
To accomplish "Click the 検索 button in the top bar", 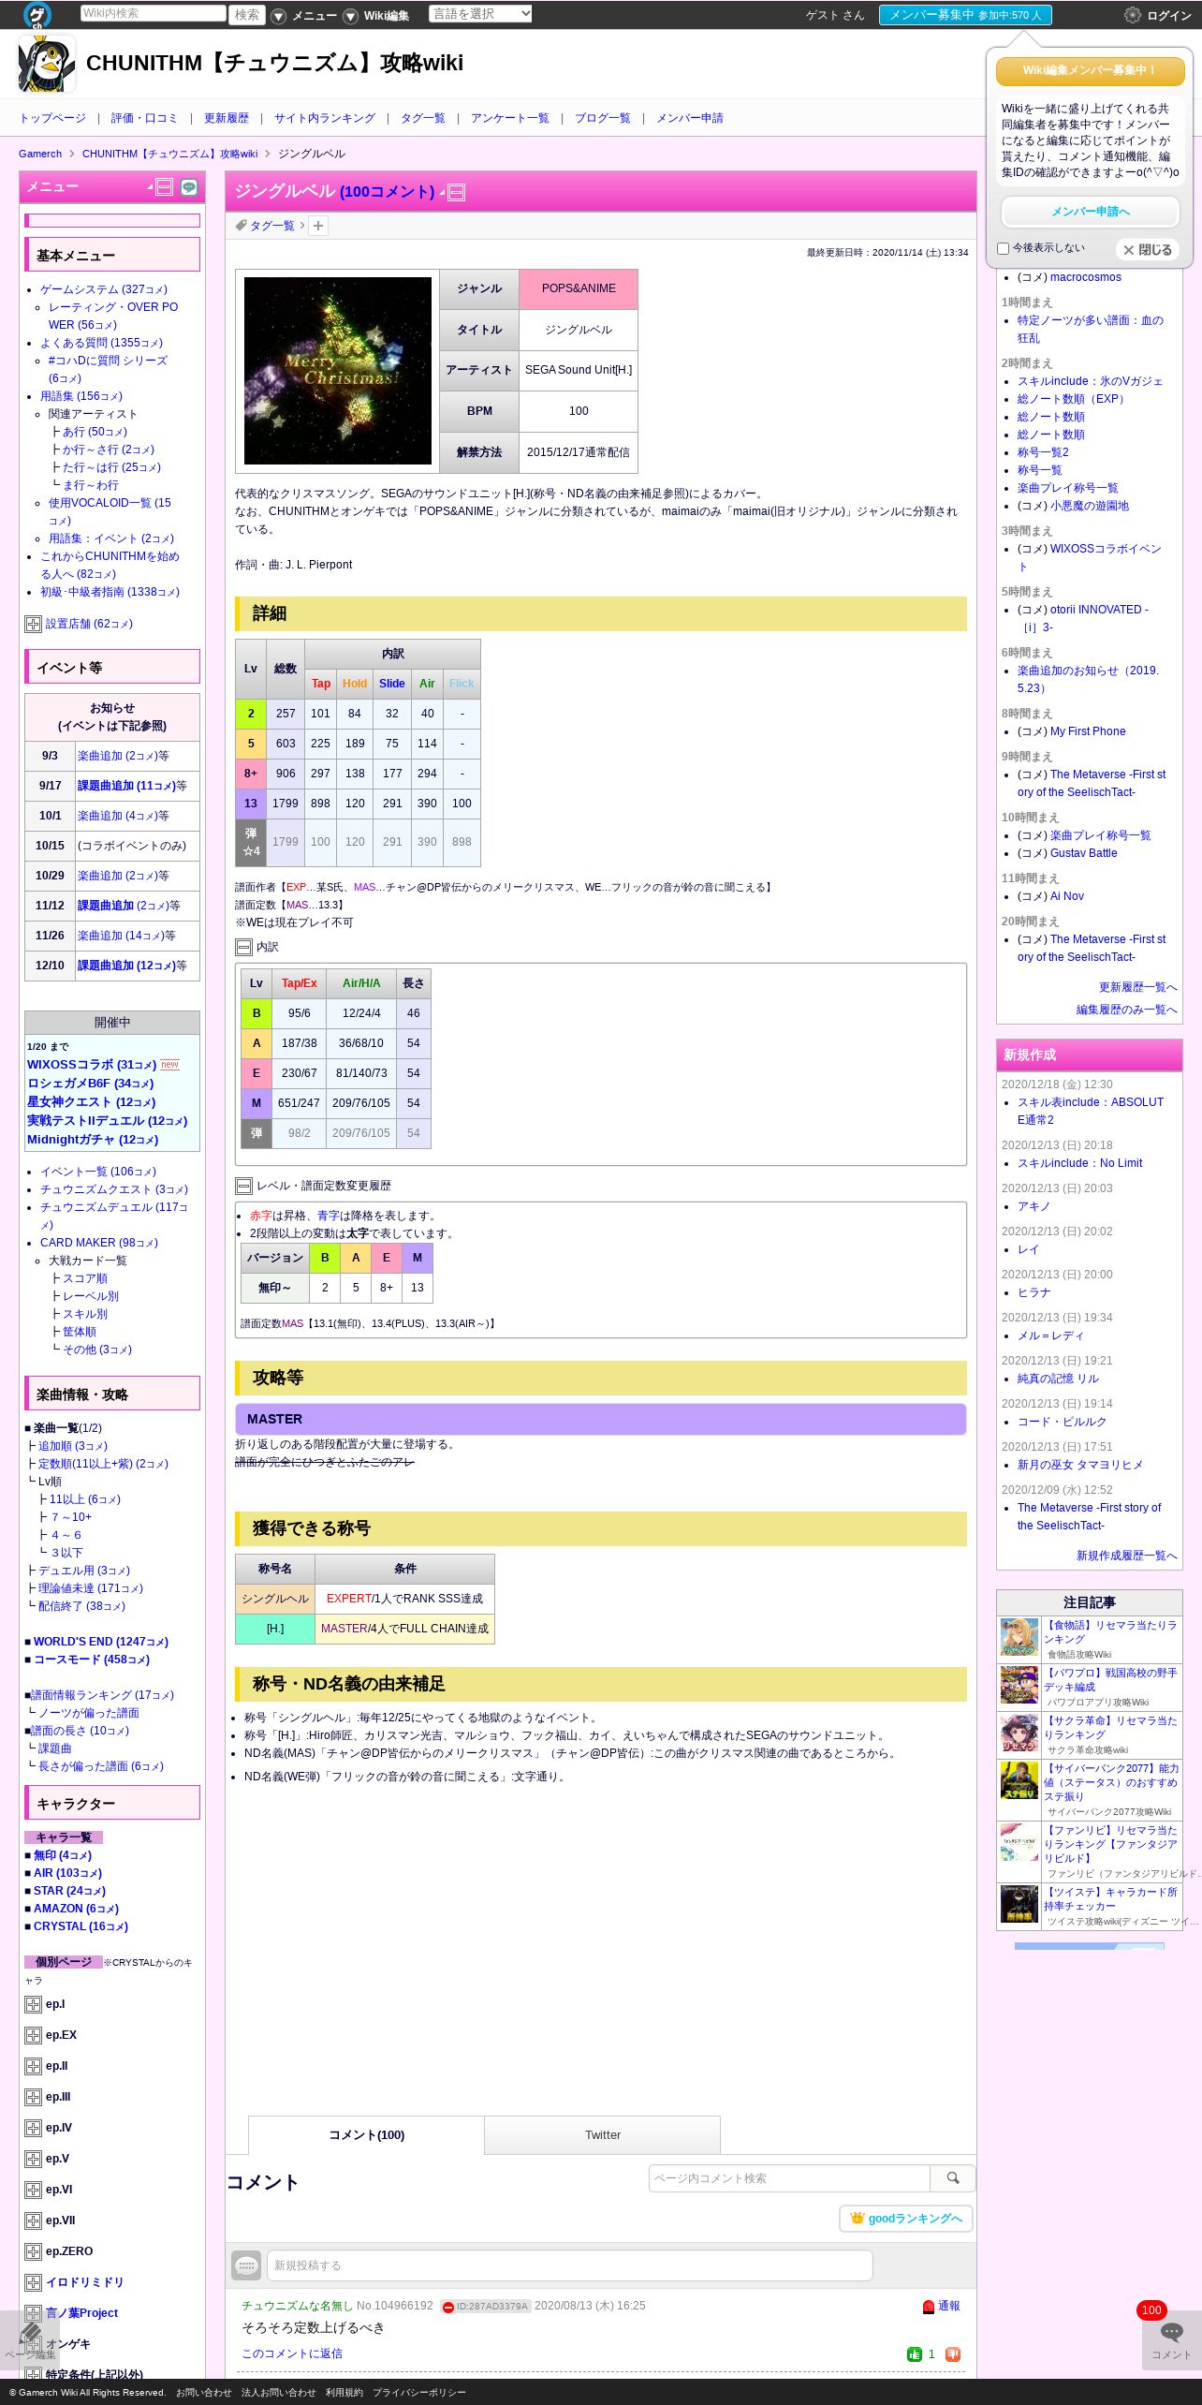I will (247, 15).
